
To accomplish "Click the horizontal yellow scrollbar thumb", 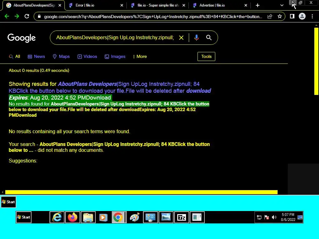I will pyautogui.click(x=141, y=192).
